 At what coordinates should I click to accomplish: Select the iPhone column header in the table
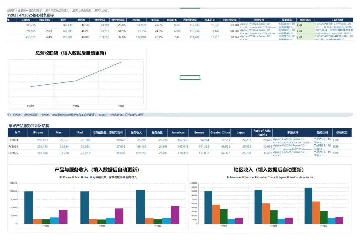click(38, 133)
